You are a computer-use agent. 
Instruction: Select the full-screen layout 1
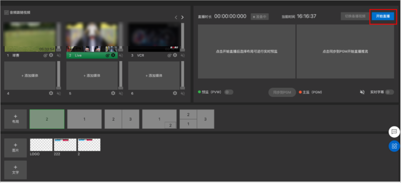84,119
